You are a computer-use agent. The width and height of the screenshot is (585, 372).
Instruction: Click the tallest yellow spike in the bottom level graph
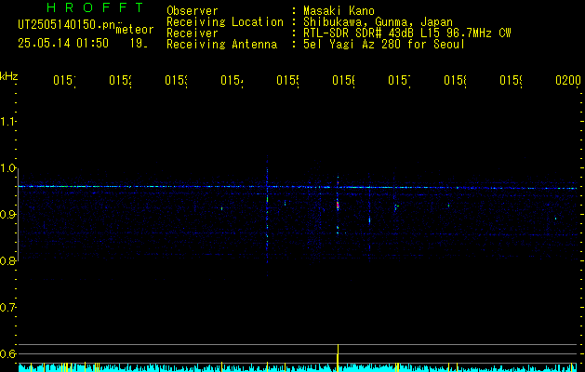pos(338,358)
